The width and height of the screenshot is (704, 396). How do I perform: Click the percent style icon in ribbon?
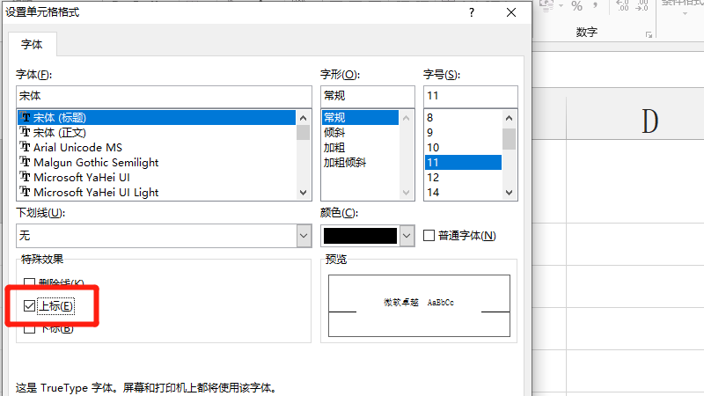tap(577, 6)
